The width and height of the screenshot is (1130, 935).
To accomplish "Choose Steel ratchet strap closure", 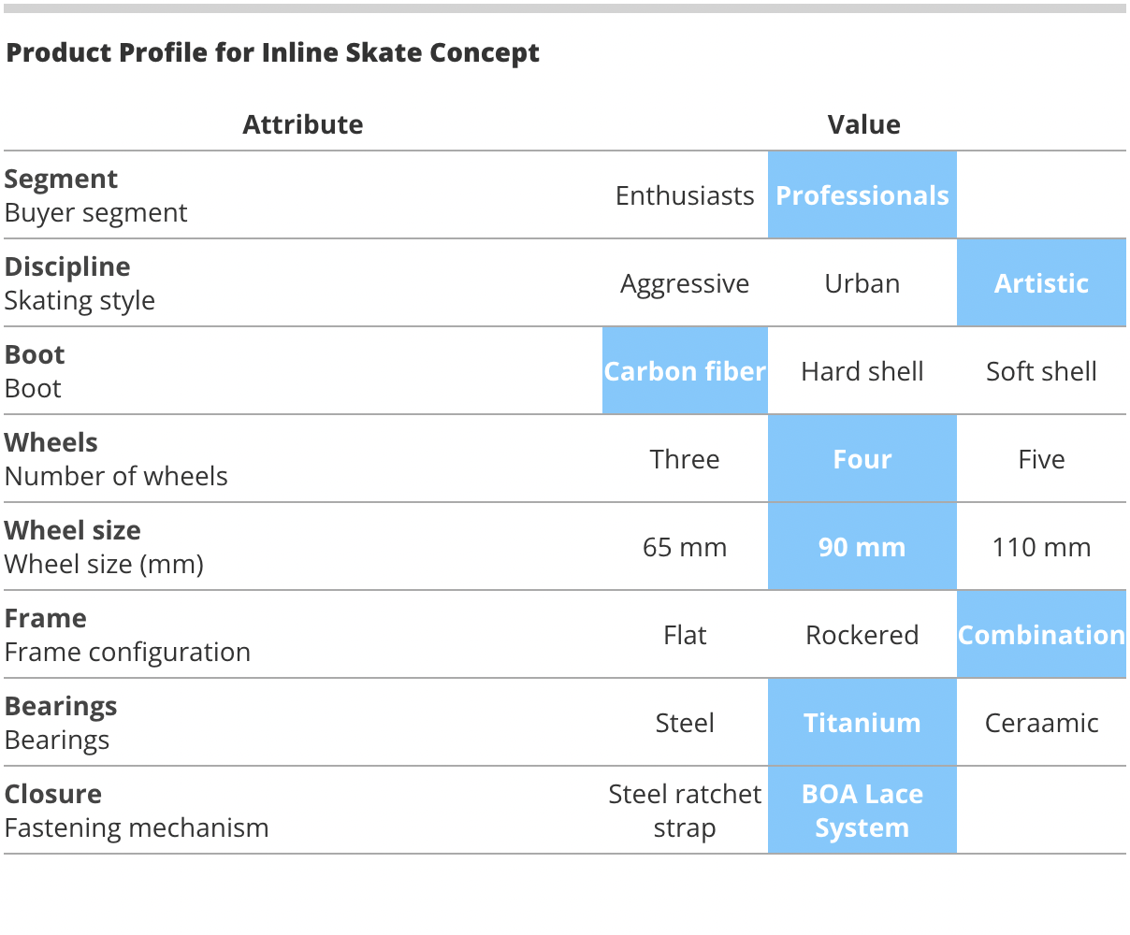I will tap(685, 811).
